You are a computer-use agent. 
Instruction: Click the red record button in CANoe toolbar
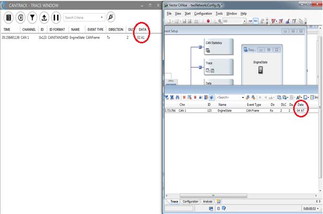(208, 21)
